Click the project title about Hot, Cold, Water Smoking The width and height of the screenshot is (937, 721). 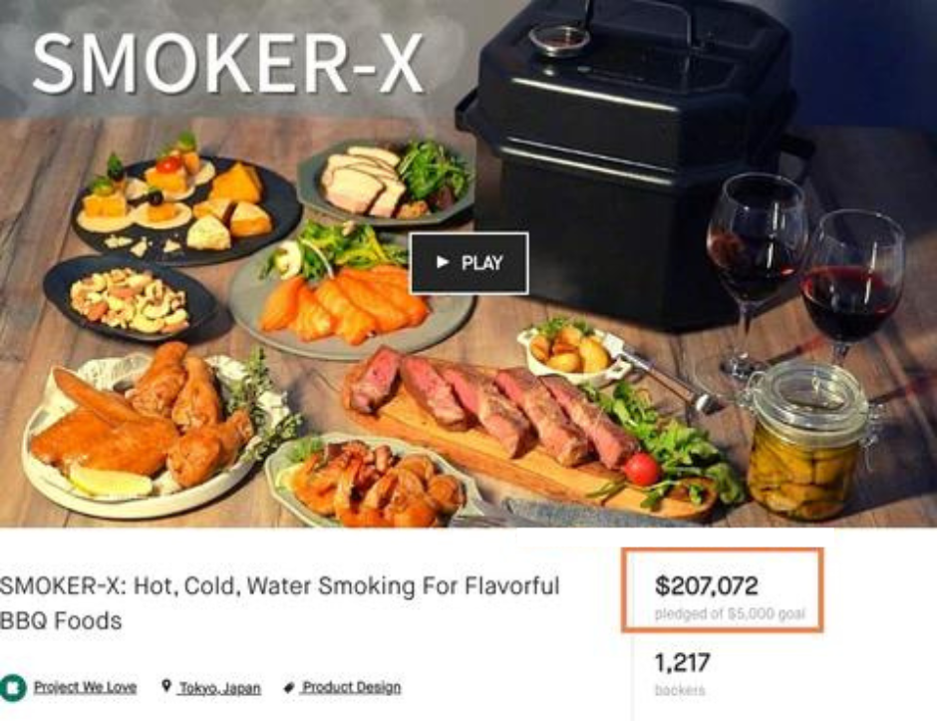pos(280,603)
